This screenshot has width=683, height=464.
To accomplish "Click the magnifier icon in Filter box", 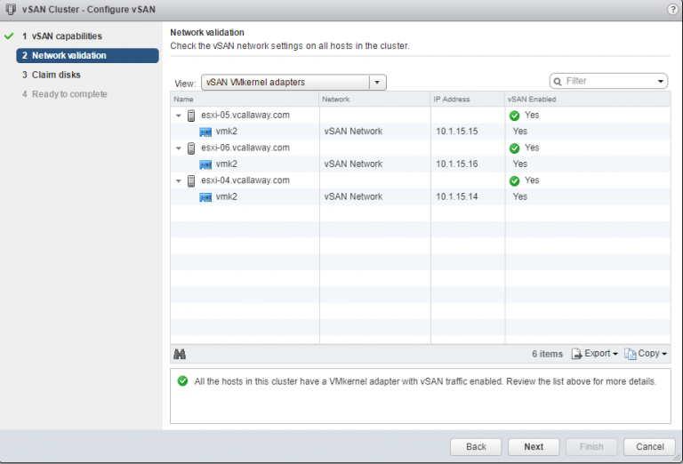I will pos(558,82).
